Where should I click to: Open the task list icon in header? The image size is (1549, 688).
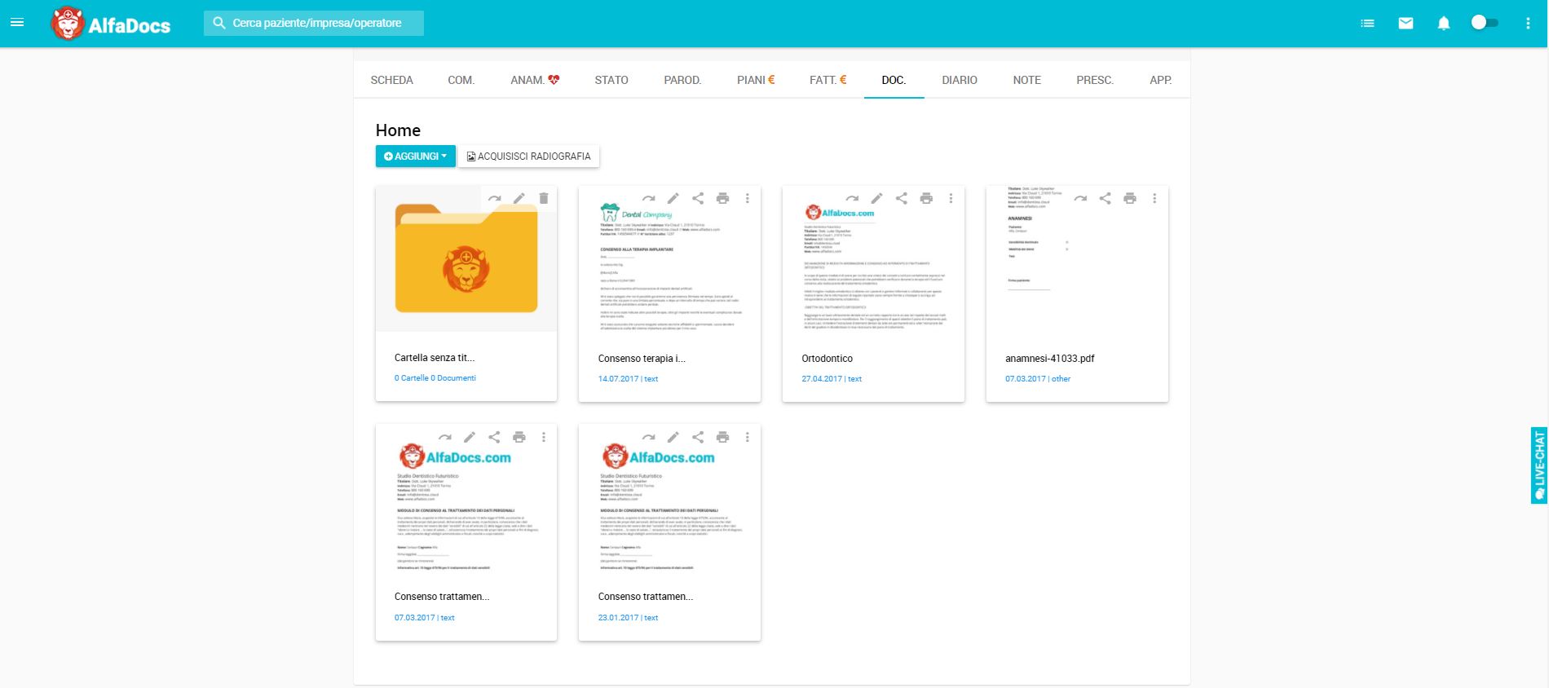point(1367,24)
